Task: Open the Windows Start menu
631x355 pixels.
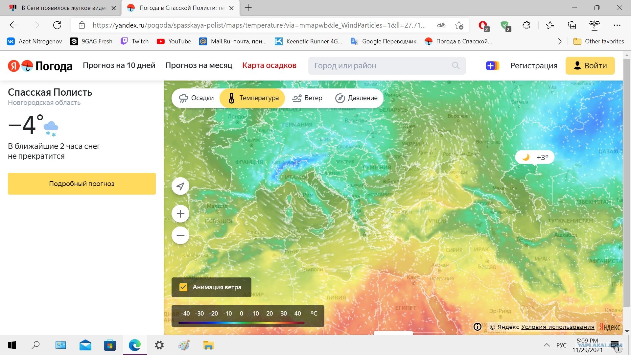Action: pos(12,345)
